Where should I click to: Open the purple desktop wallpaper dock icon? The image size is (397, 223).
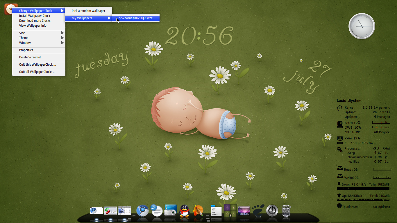coord(244,211)
